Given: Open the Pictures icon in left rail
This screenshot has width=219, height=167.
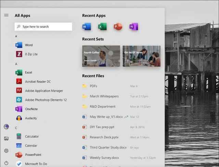Looking at the screenshot, I should click(x=6, y=139).
